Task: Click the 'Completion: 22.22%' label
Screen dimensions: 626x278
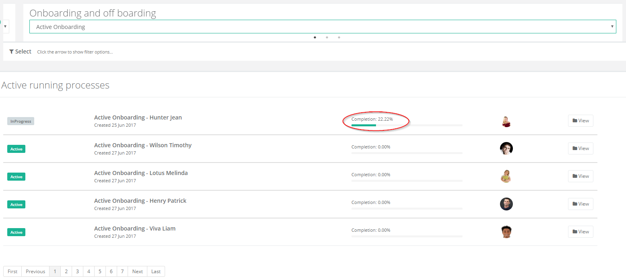Action: [x=372, y=119]
